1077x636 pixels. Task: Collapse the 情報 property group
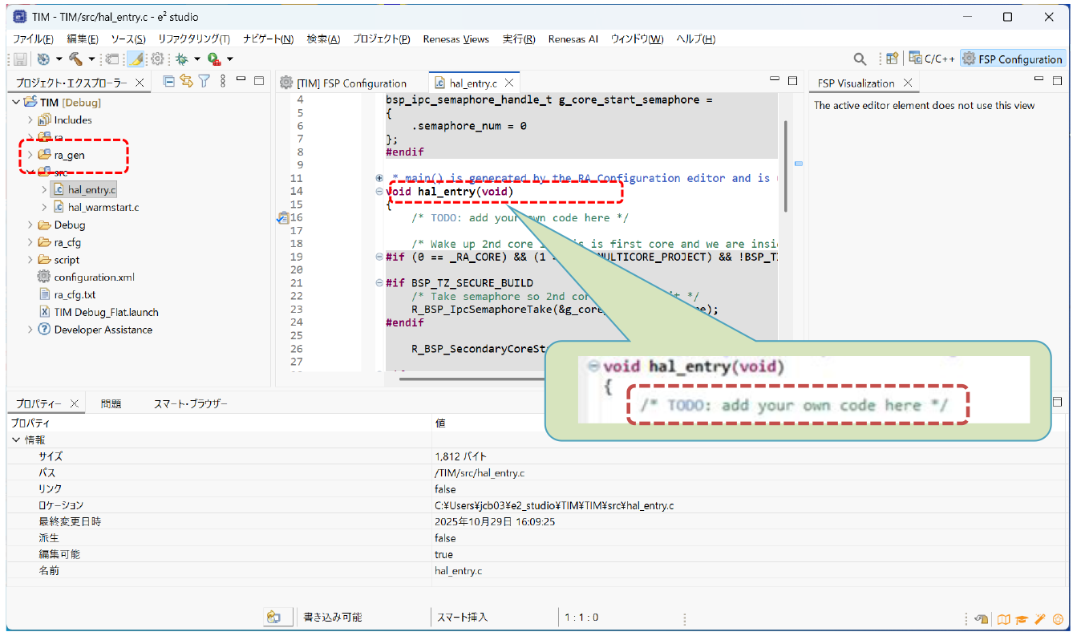pyautogui.click(x=15, y=440)
